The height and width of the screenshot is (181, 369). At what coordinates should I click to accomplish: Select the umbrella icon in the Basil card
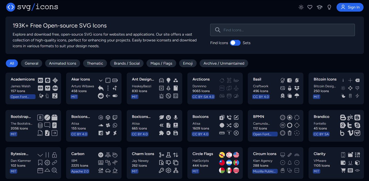pos(297,96)
